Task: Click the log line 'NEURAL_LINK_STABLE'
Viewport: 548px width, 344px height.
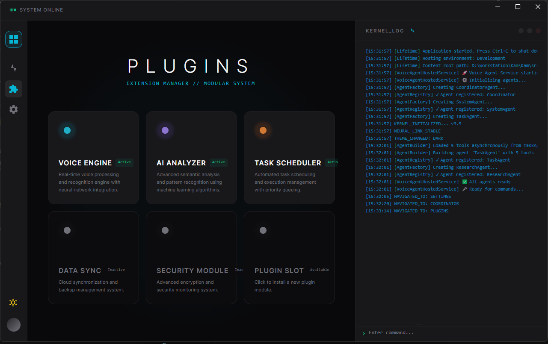Action: pos(403,131)
